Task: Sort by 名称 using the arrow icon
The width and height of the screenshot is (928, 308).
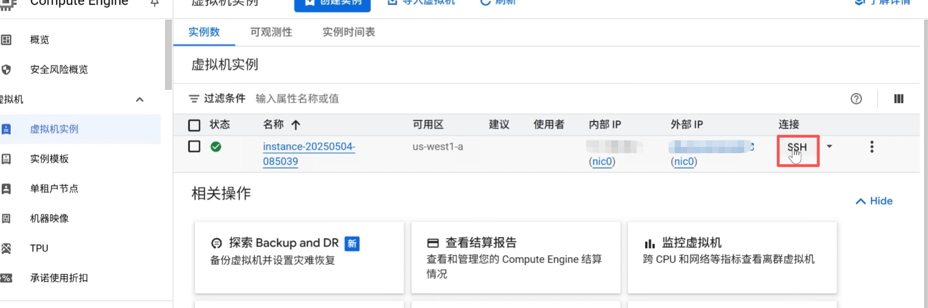Action: pyautogui.click(x=296, y=125)
